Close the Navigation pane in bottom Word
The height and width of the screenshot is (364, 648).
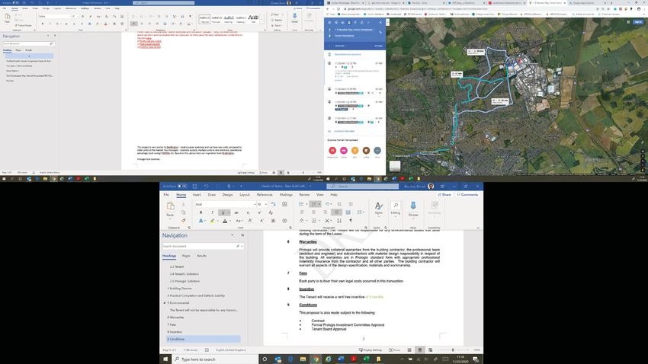click(x=242, y=235)
